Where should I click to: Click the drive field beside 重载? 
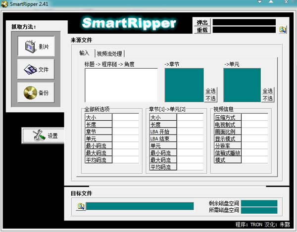pyautogui.click(x=244, y=30)
